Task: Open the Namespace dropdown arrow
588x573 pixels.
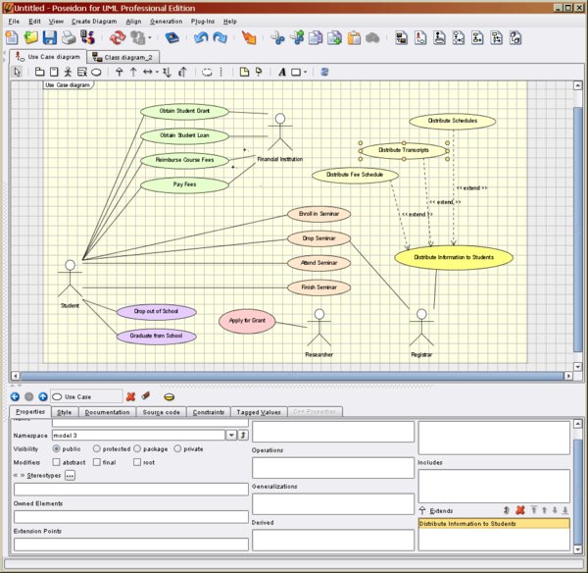Action: click(x=231, y=436)
